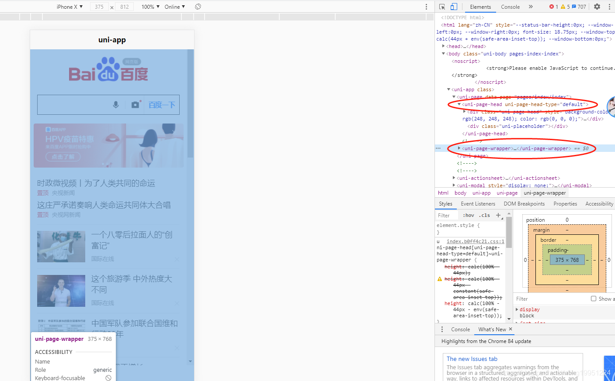The width and height of the screenshot is (615, 381).
Task: Open the Accessibility tab
Action: tap(599, 204)
